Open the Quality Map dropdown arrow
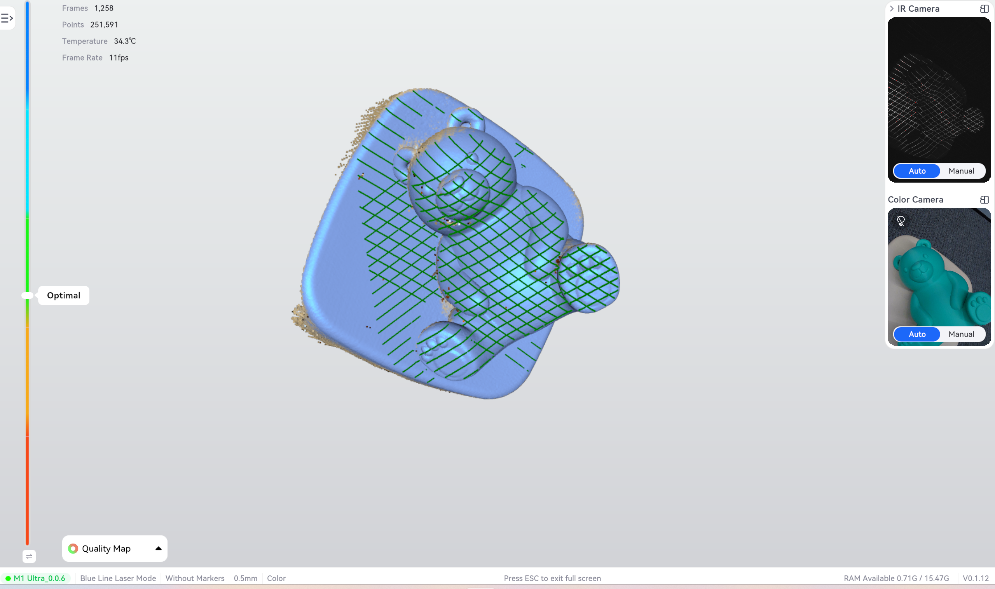The image size is (995, 589). (x=159, y=548)
